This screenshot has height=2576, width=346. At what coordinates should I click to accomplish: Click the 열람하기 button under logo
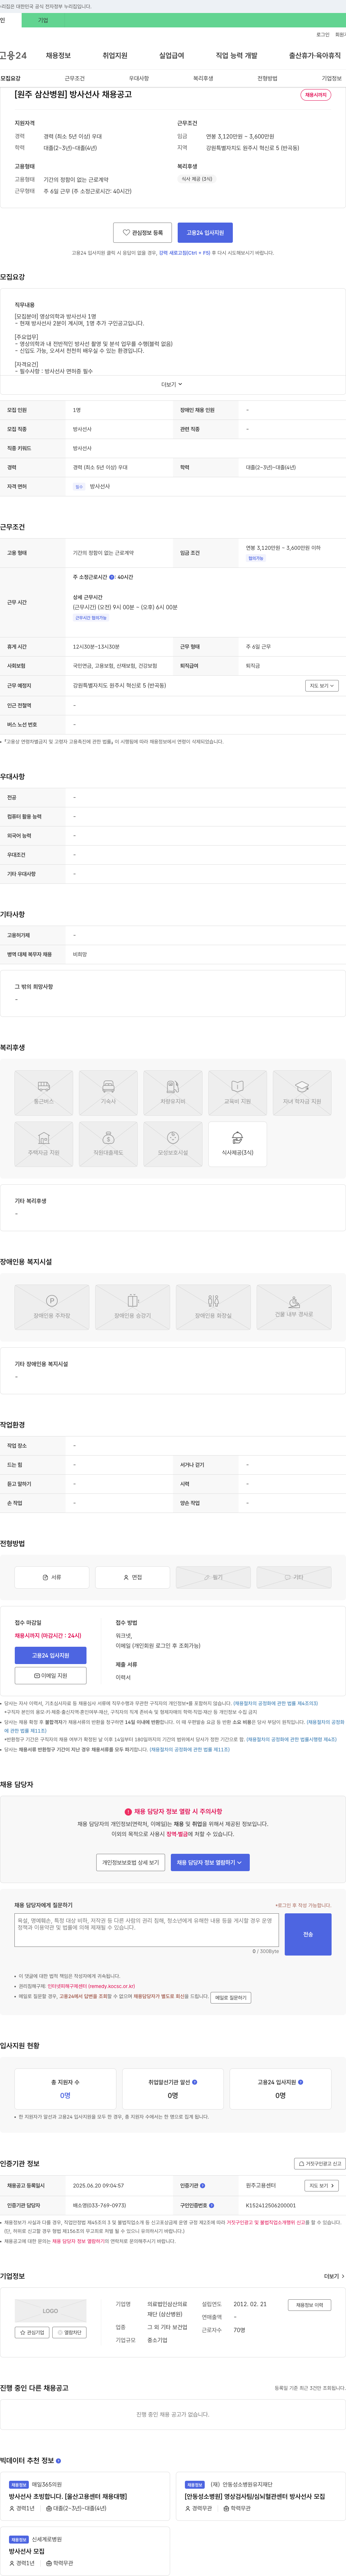[70, 2332]
